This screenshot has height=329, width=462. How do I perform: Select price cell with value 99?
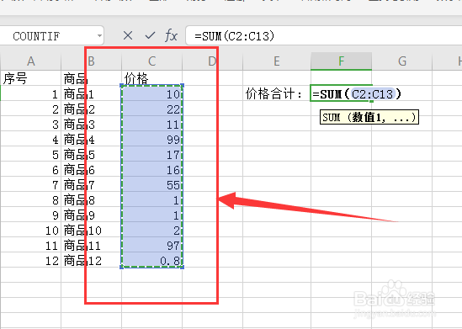coord(151,140)
